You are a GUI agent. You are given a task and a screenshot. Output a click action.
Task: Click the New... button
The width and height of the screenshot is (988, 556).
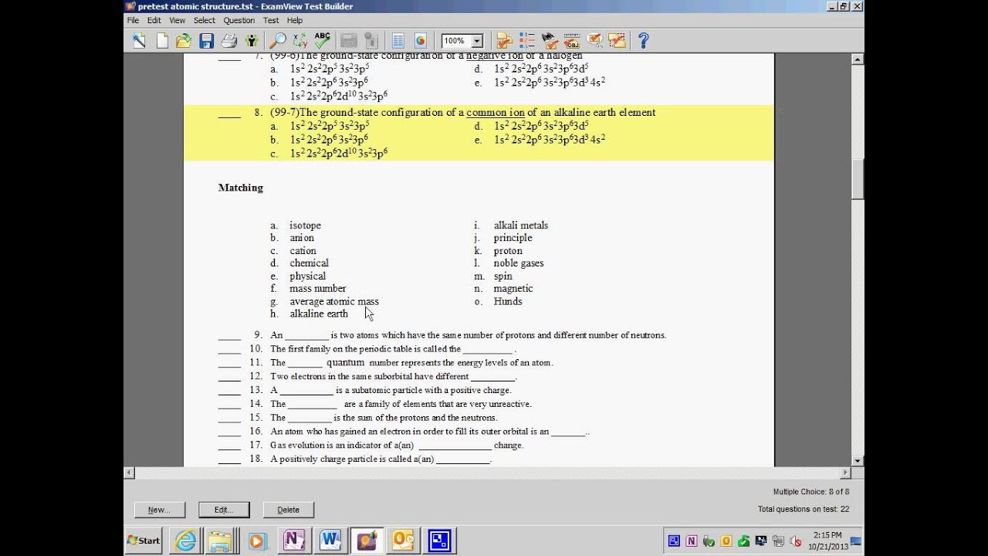pos(159,510)
